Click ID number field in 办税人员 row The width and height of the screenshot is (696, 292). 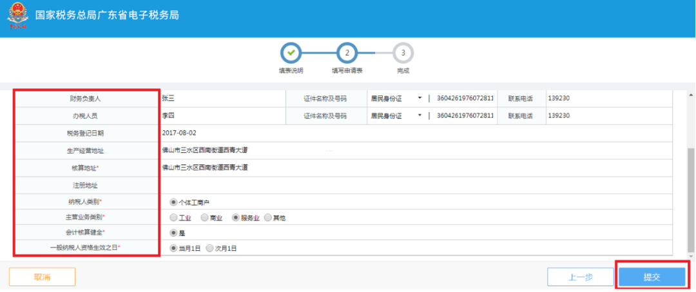point(465,116)
